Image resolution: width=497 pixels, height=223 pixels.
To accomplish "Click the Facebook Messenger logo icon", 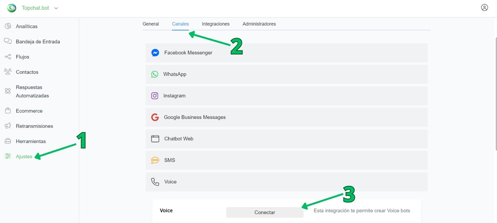I will click(x=155, y=53).
